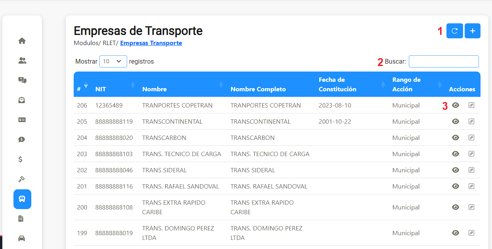492x249 pixels.
Task: Edit the TRANS SIDERAL row
Action: tap(471, 170)
